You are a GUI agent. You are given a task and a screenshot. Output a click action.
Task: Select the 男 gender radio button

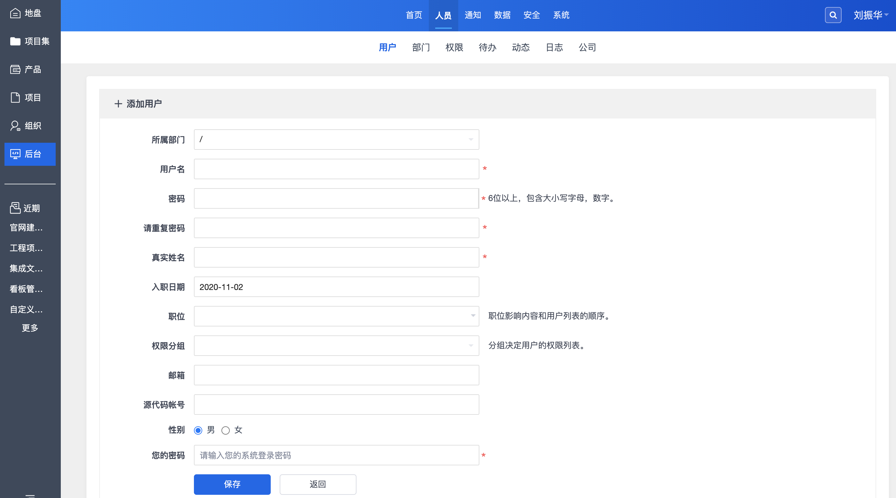198,430
